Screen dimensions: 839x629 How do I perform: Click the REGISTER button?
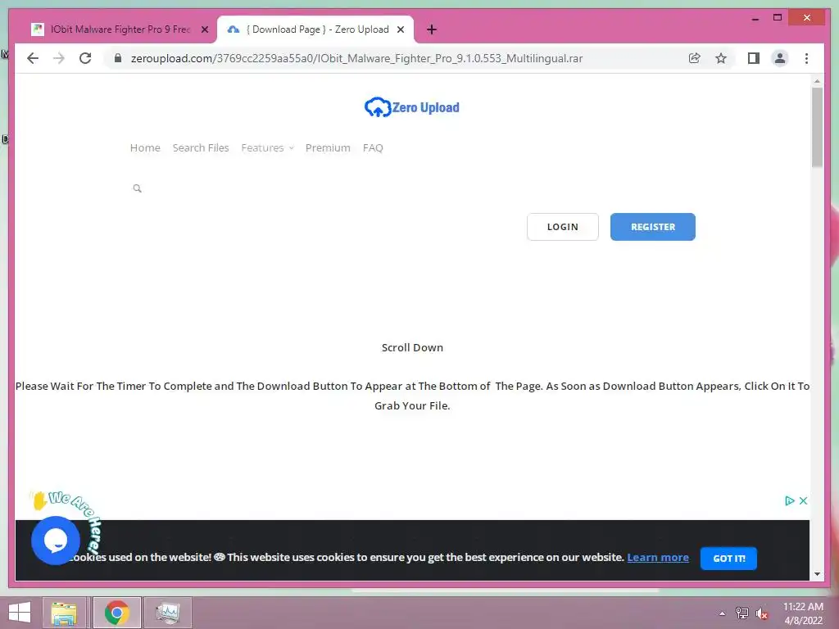point(653,227)
